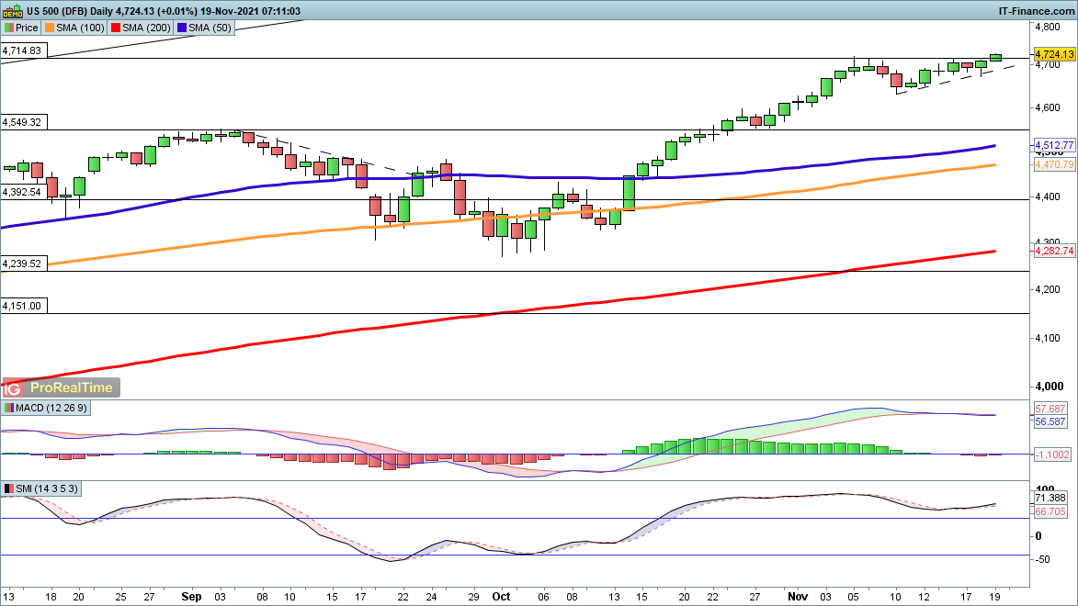Click the IT-Finance.com link
The height and width of the screenshot is (606, 1078).
coord(1036,10)
